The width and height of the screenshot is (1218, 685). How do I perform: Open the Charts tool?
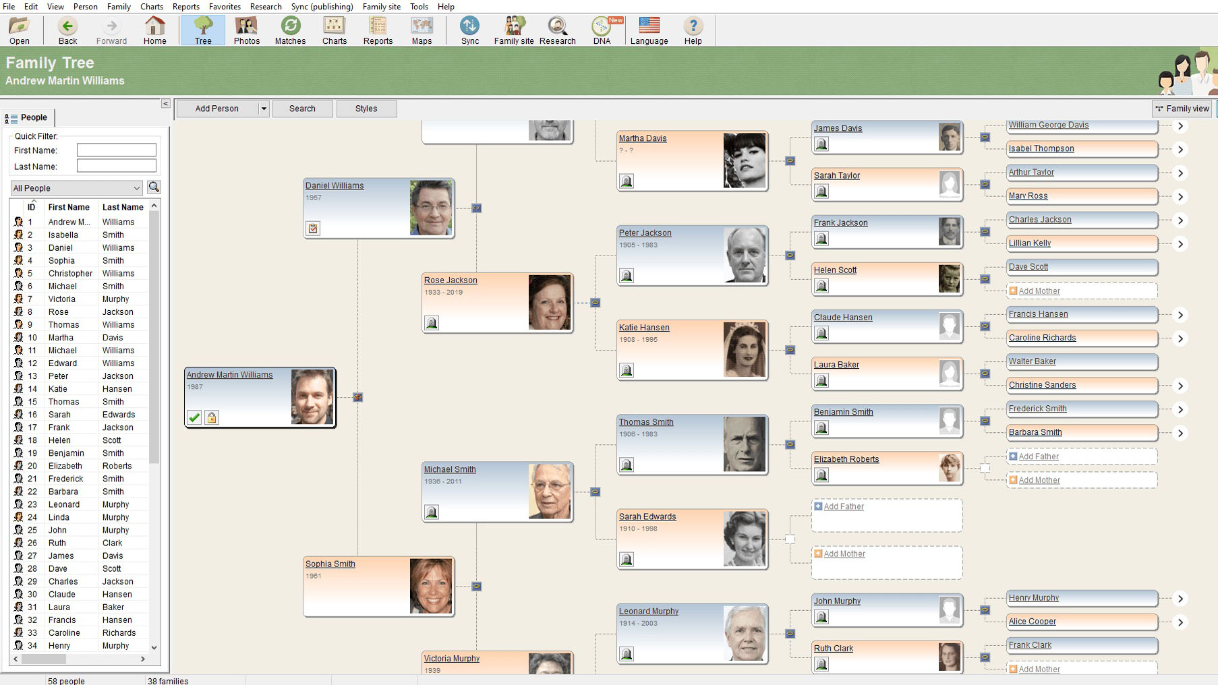(334, 30)
